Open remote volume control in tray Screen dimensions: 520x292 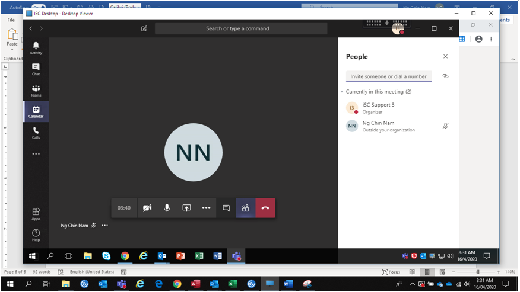click(x=450, y=256)
